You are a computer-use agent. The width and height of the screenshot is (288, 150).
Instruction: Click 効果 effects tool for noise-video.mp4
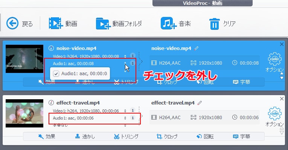[x=46, y=82]
